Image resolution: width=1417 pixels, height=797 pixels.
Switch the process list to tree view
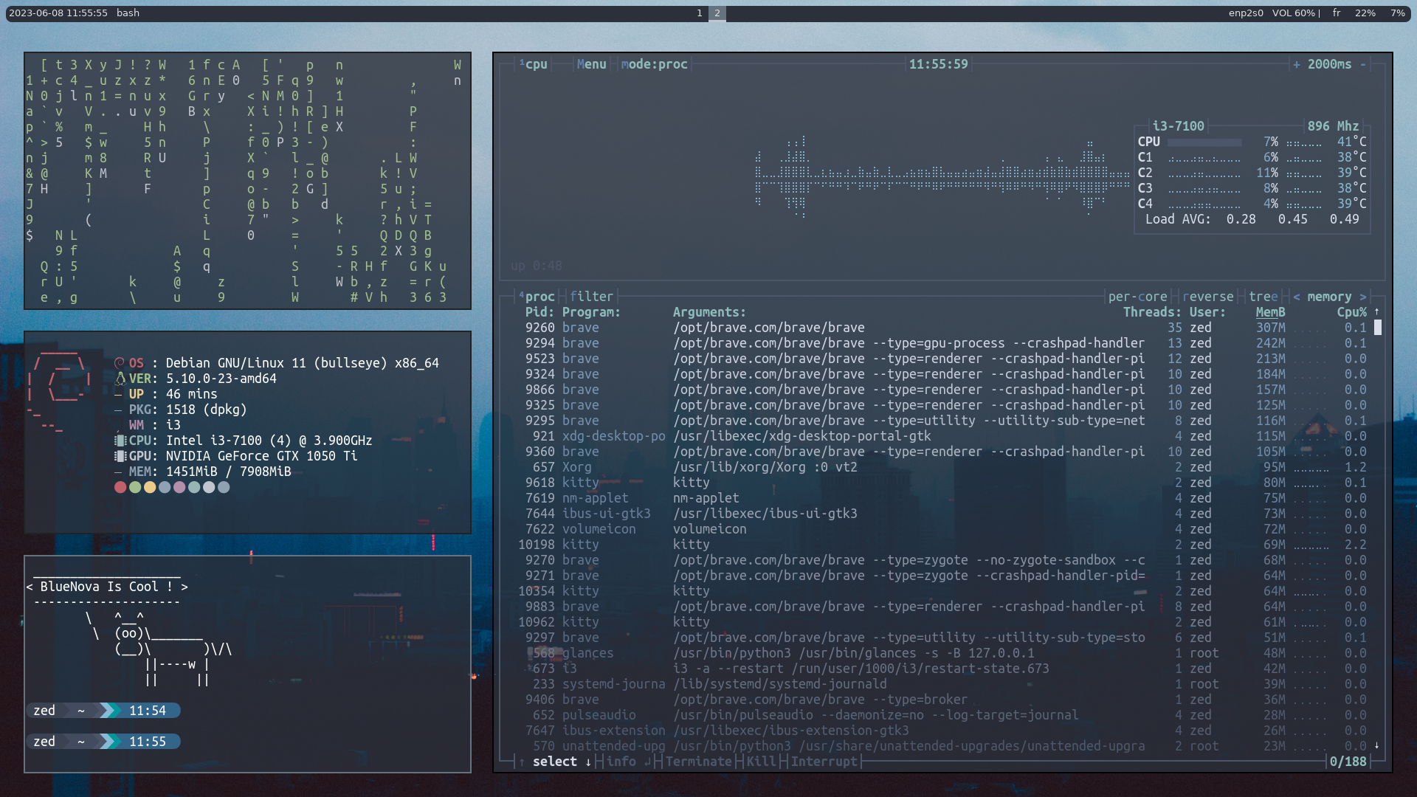[x=1264, y=296]
